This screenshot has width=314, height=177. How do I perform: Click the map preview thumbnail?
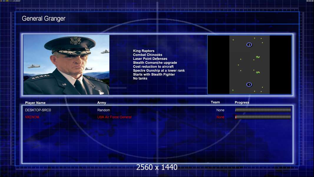(x=249, y=65)
